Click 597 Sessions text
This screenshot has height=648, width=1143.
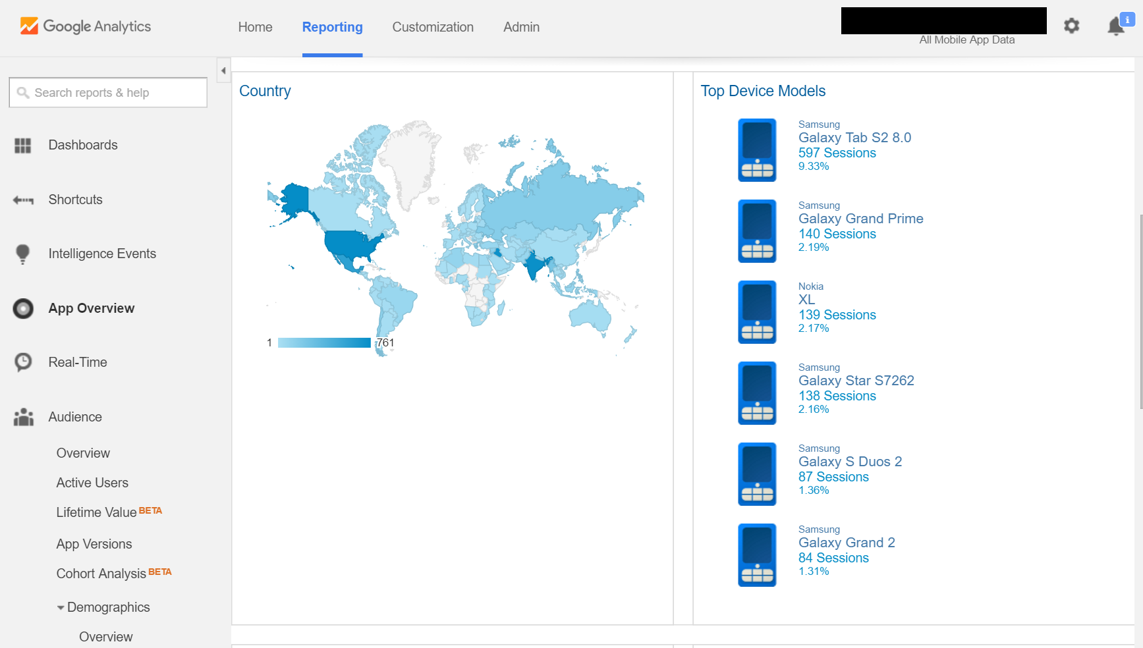(x=837, y=153)
